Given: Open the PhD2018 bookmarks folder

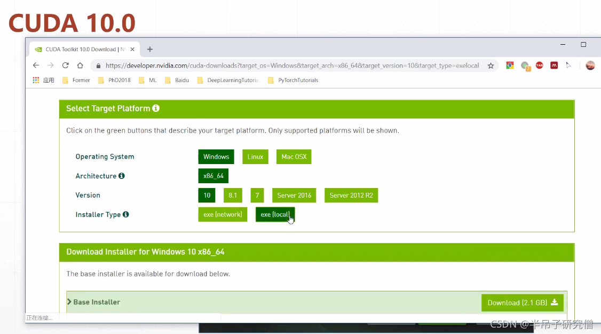Looking at the screenshot, I should [114, 80].
